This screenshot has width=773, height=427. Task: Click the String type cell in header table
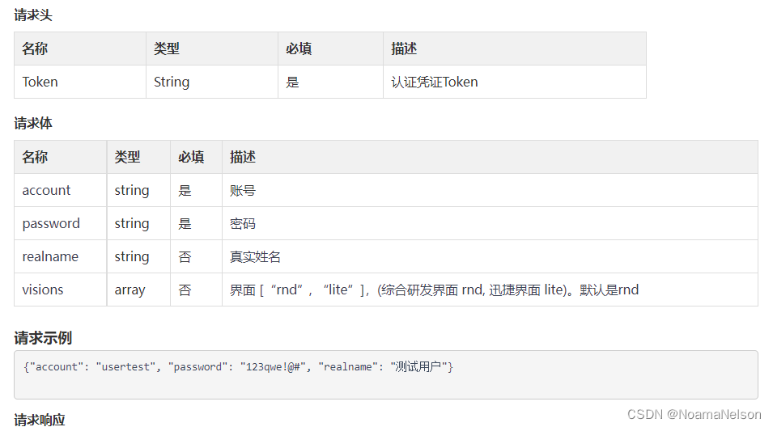point(212,82)
